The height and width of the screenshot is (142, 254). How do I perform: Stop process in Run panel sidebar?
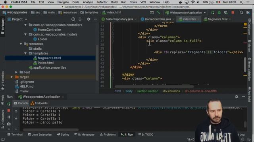[9, 110]
